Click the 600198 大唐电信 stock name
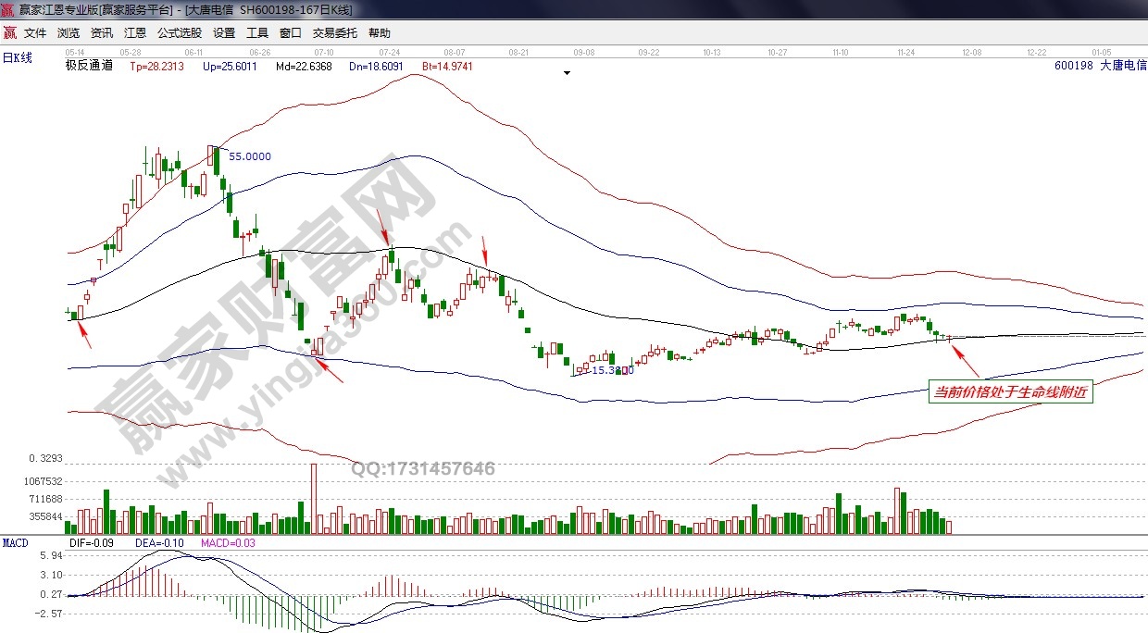The image size is (1148, 633). coord(1100,66)
